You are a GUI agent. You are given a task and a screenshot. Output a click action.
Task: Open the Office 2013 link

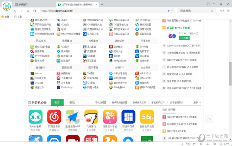tap(146, 78)
